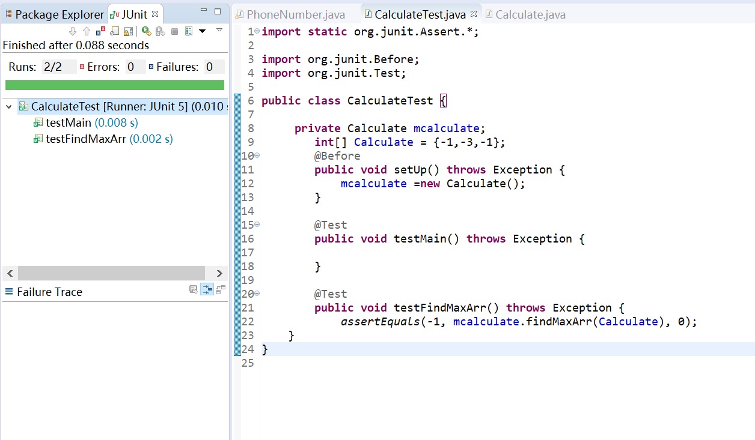Click the green test progress bar
Screen dimensions: 755x440
115,85
